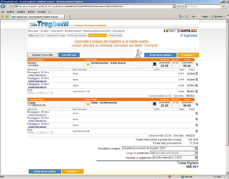Click into the Live Search field
The height and width of the screenshot is (179, 229).
click(x=203, y=6)
